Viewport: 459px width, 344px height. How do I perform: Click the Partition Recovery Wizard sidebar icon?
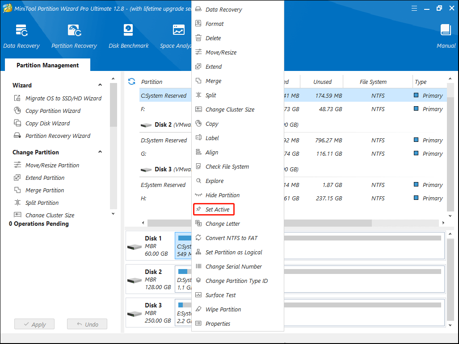pos(17,136)
